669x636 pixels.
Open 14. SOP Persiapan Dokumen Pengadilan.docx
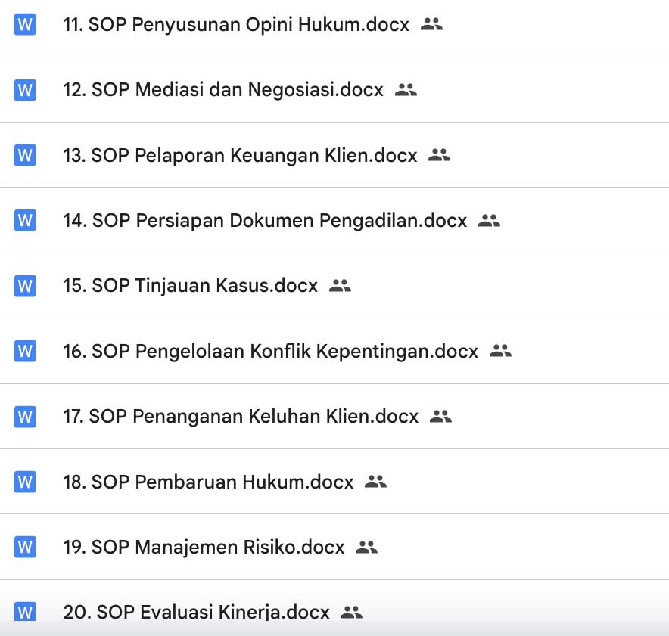coord(265,221)
